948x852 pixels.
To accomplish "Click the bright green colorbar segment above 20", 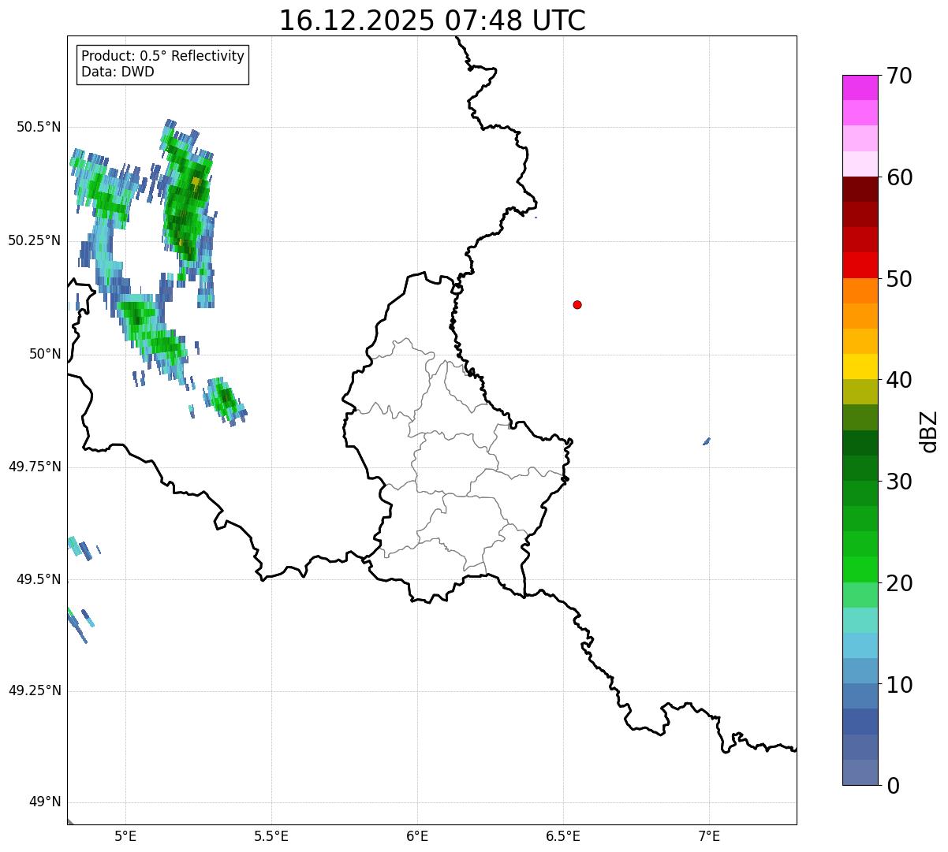I will (860, 570).
